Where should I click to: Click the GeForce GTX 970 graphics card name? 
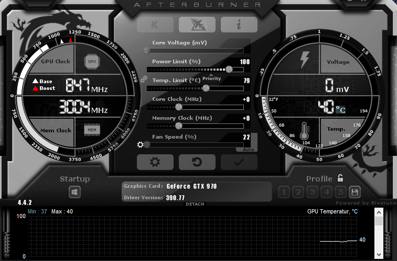click(x=191, y=186)
